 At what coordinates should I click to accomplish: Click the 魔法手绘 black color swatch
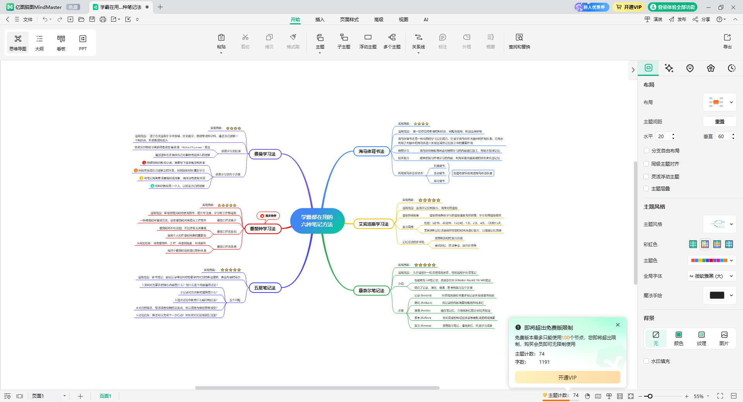coord(717,296)
